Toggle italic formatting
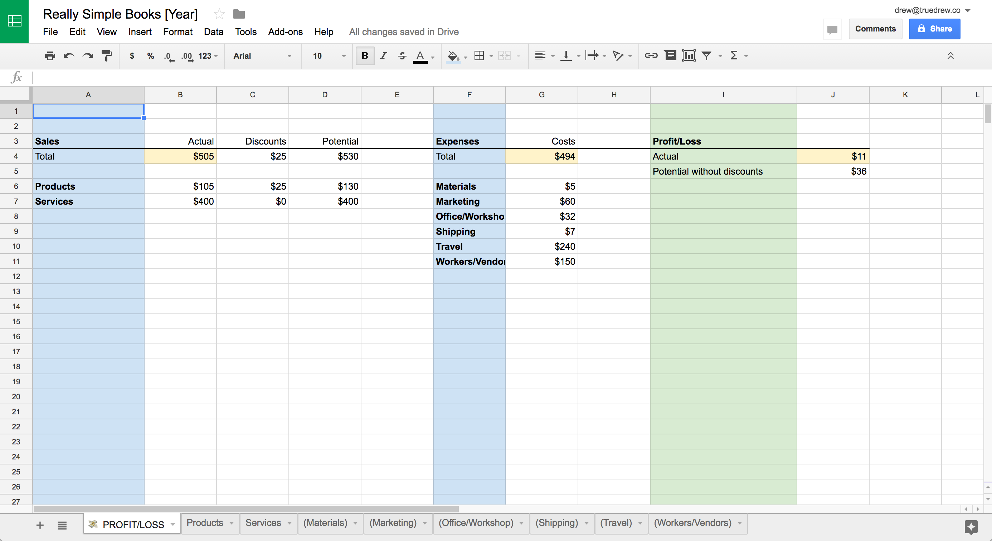Image resolution: width=992 pixels, height=541 pixels. point(384,56)
